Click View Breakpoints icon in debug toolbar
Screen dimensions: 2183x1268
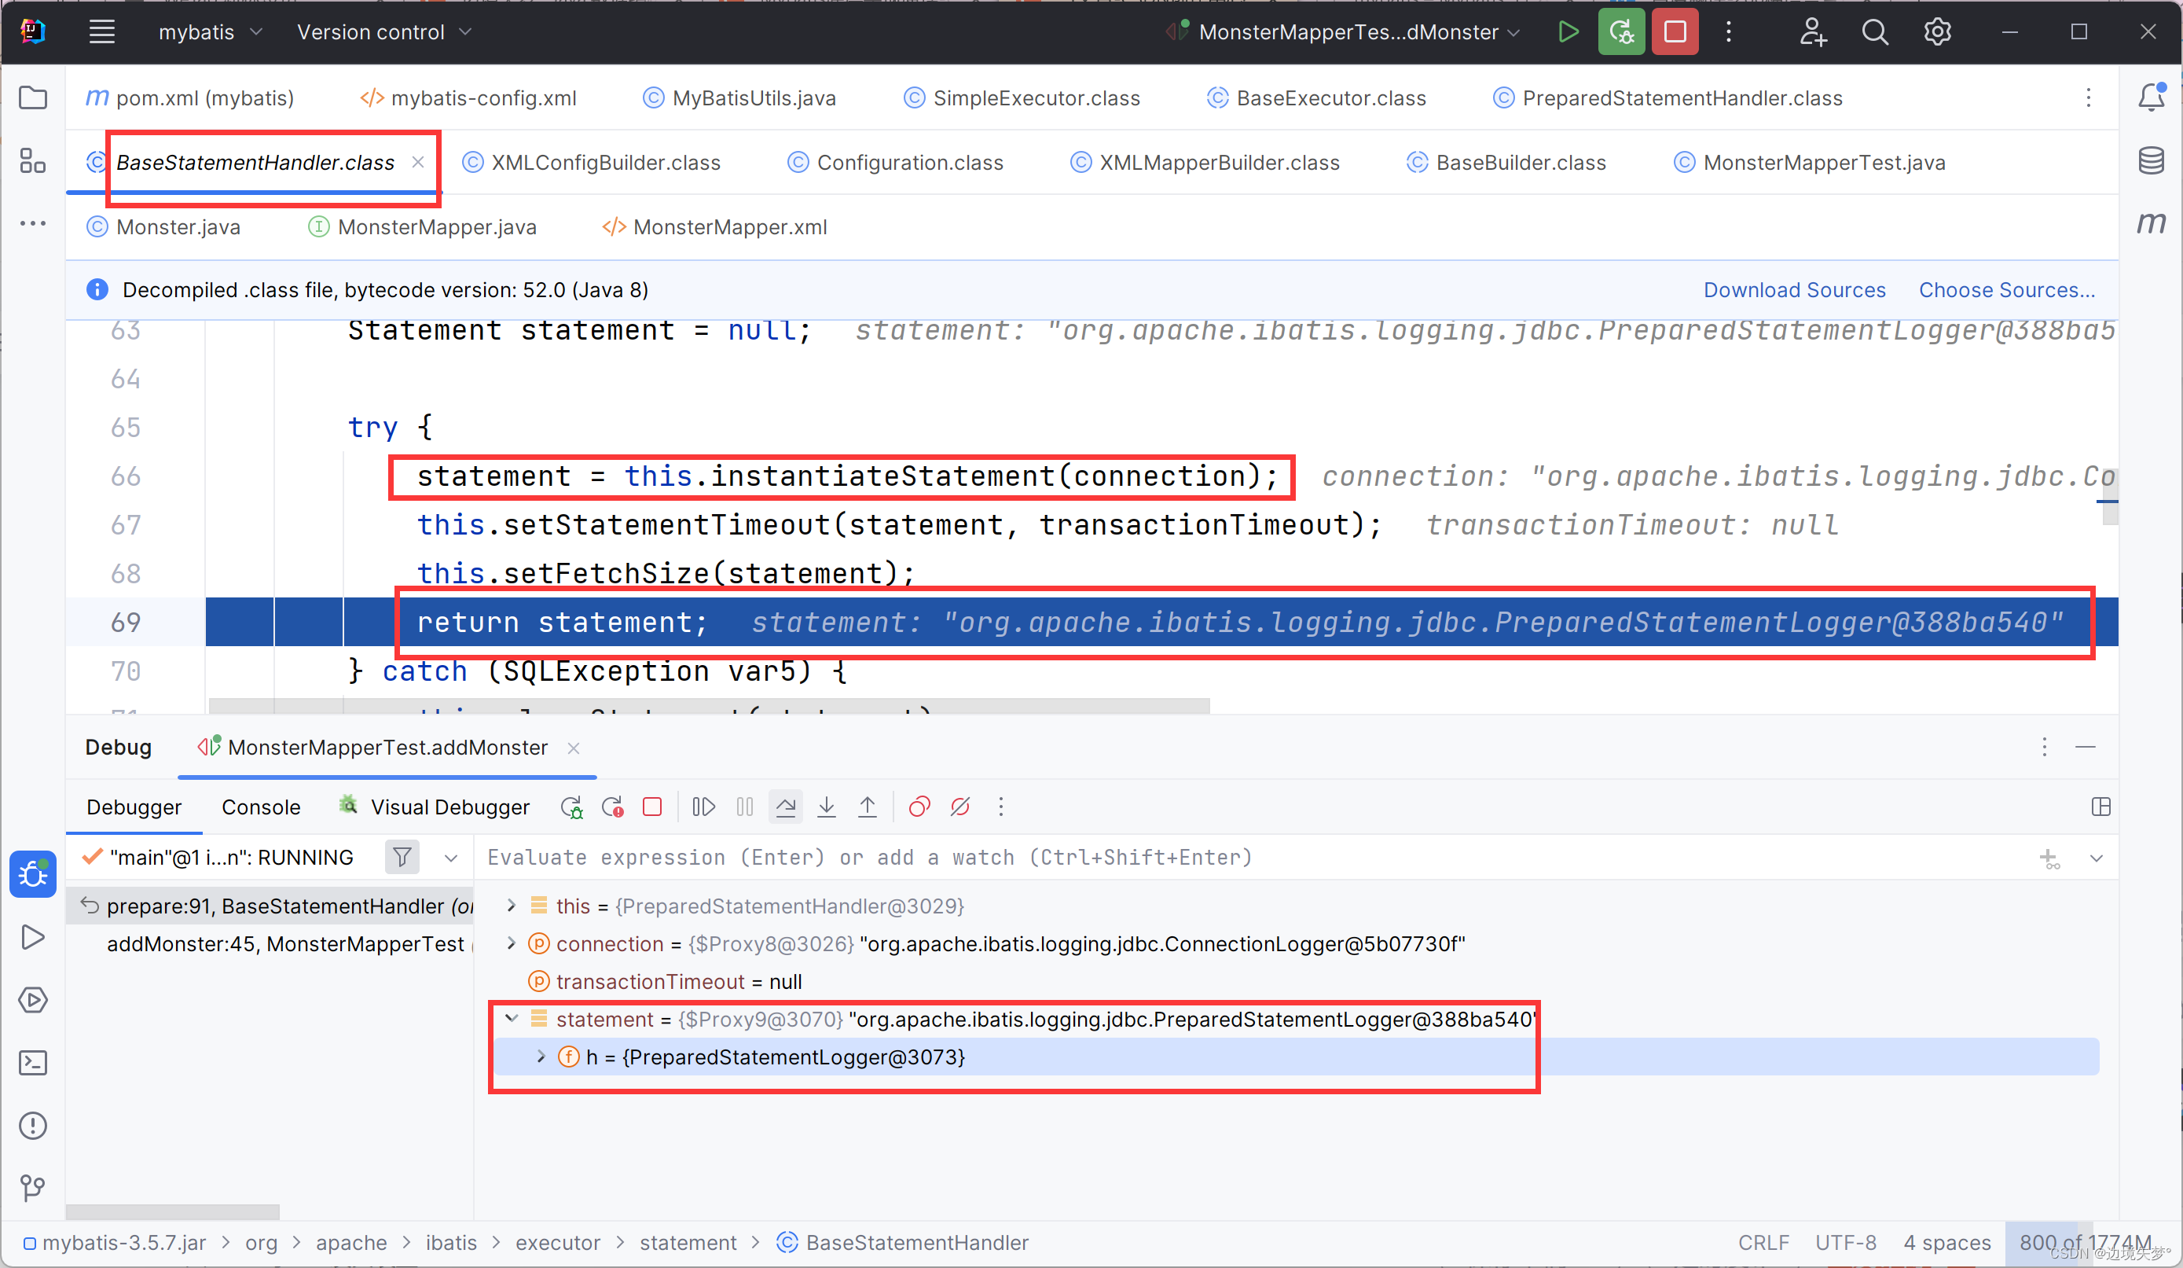pos(919,807)
